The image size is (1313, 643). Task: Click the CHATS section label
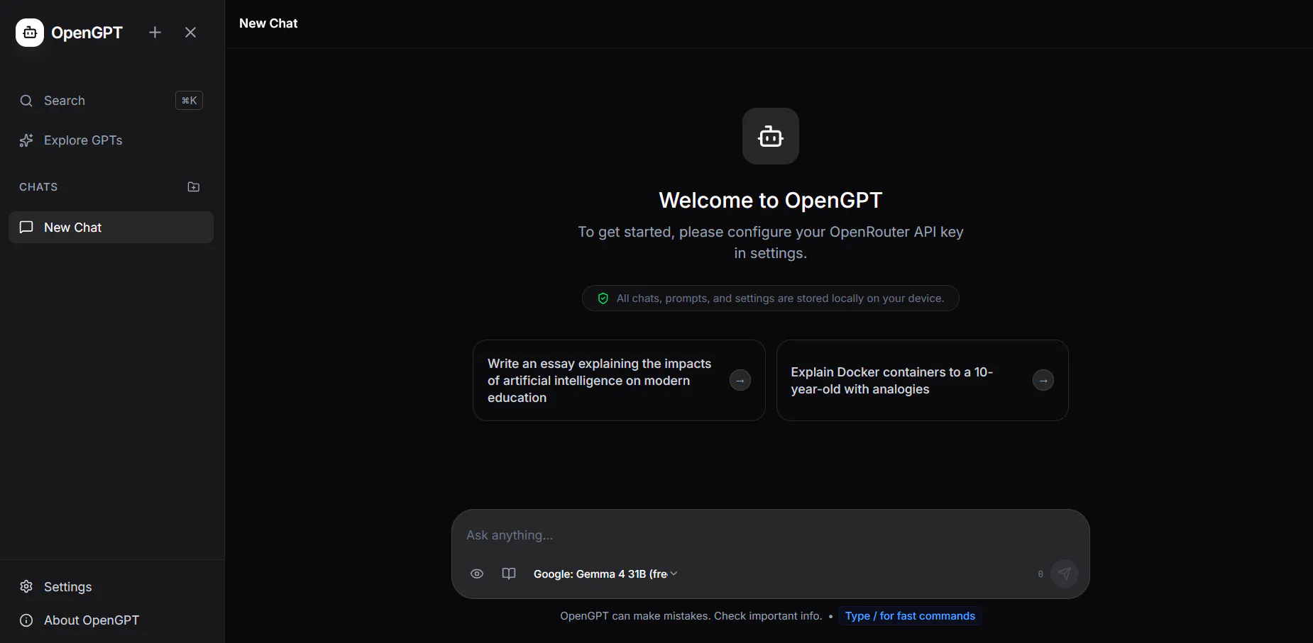(38, 187)
